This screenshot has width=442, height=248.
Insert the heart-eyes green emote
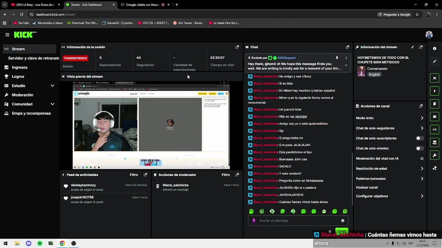click(345, 211)
